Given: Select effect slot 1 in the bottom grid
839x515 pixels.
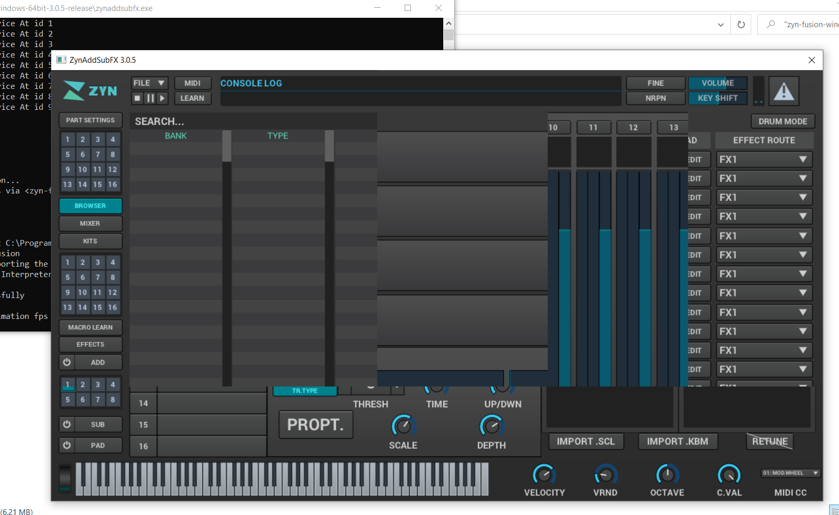Looking at the screenshot, I should [x=67, y=385].
